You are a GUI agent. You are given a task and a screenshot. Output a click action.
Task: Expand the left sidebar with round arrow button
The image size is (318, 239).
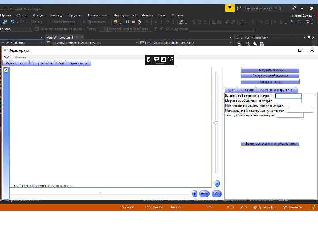6,70
